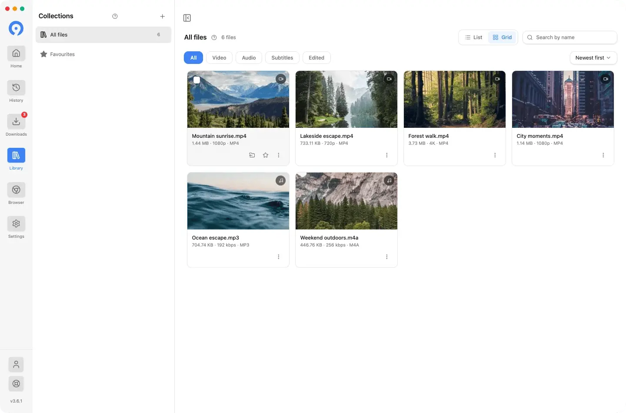Open Newest first sort dropdown
Screen dimensions: 626x413
tap(593, 58)
